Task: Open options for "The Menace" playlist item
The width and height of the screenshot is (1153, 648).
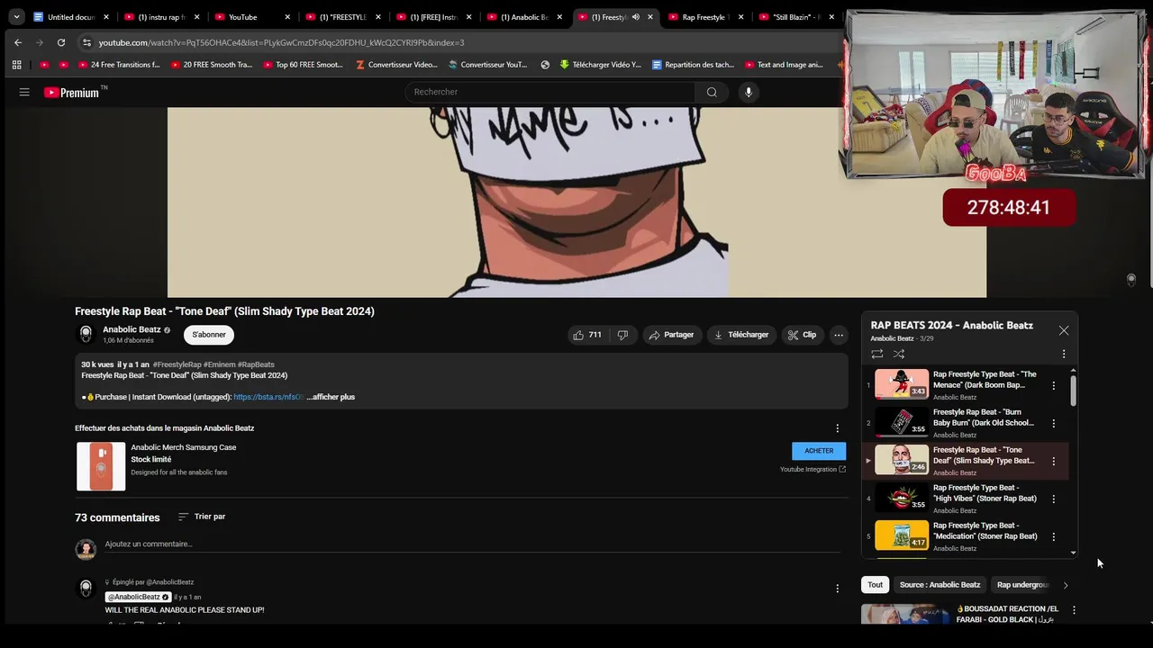Action: tap(1054, 385)
